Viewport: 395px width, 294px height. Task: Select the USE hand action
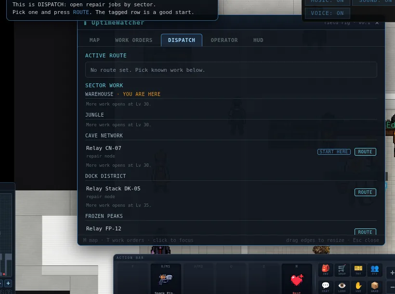click(358, 287)
